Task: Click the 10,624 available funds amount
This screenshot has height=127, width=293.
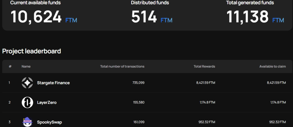Action: click(x=36, y=17)
